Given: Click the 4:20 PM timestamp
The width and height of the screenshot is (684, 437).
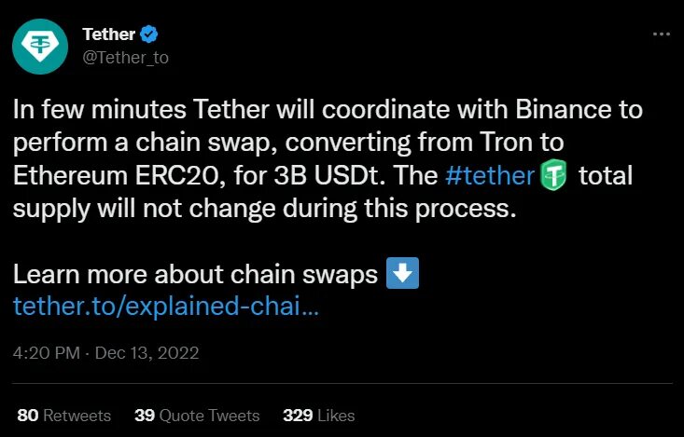Looking at the screenshot, I should pyautogui.click(x=45, y=354).
